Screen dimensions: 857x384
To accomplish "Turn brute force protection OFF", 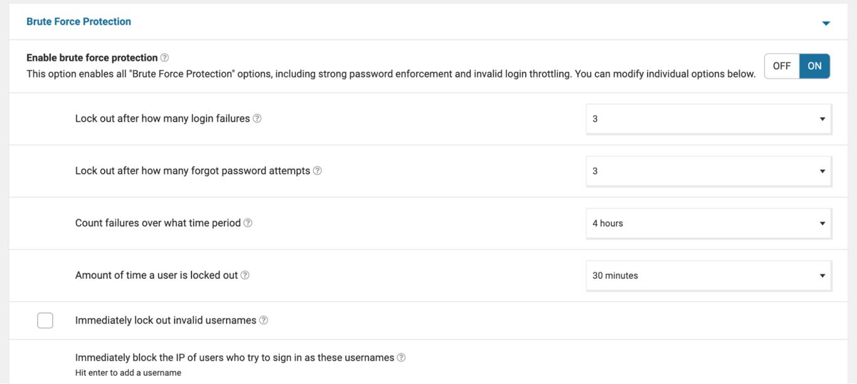I will pos(781,65).
